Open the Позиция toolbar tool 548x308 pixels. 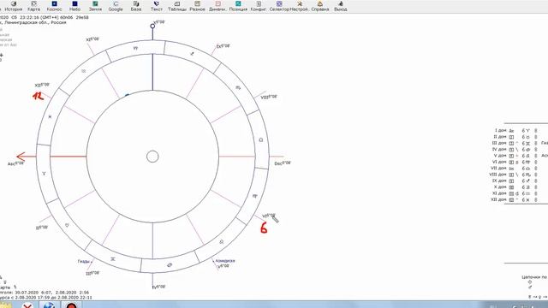pos(238,6)
